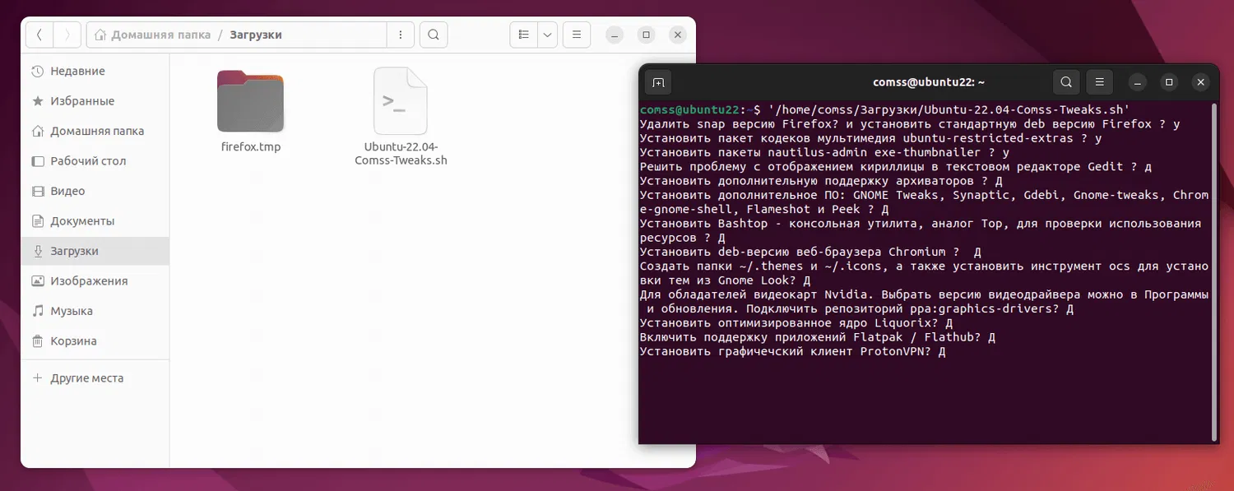Screen dimensions: 1234x491
Task: Switch Files to list view
Action: (523, 35)
